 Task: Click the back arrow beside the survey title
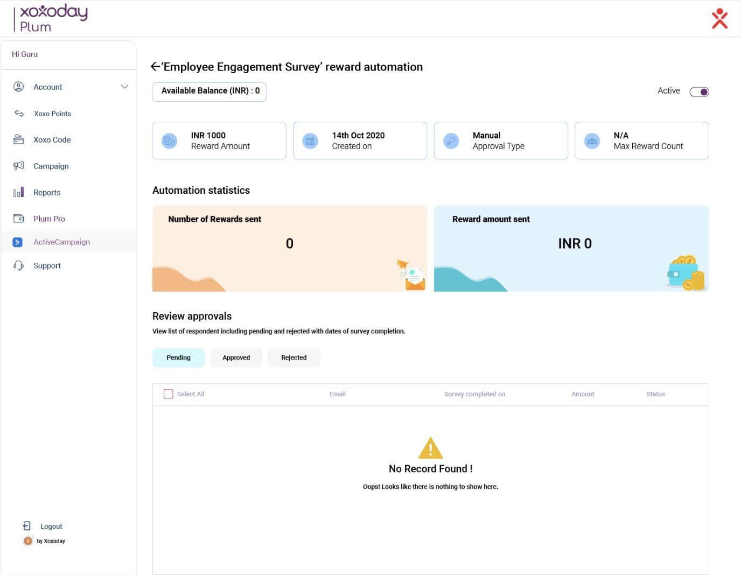[156, 67]
